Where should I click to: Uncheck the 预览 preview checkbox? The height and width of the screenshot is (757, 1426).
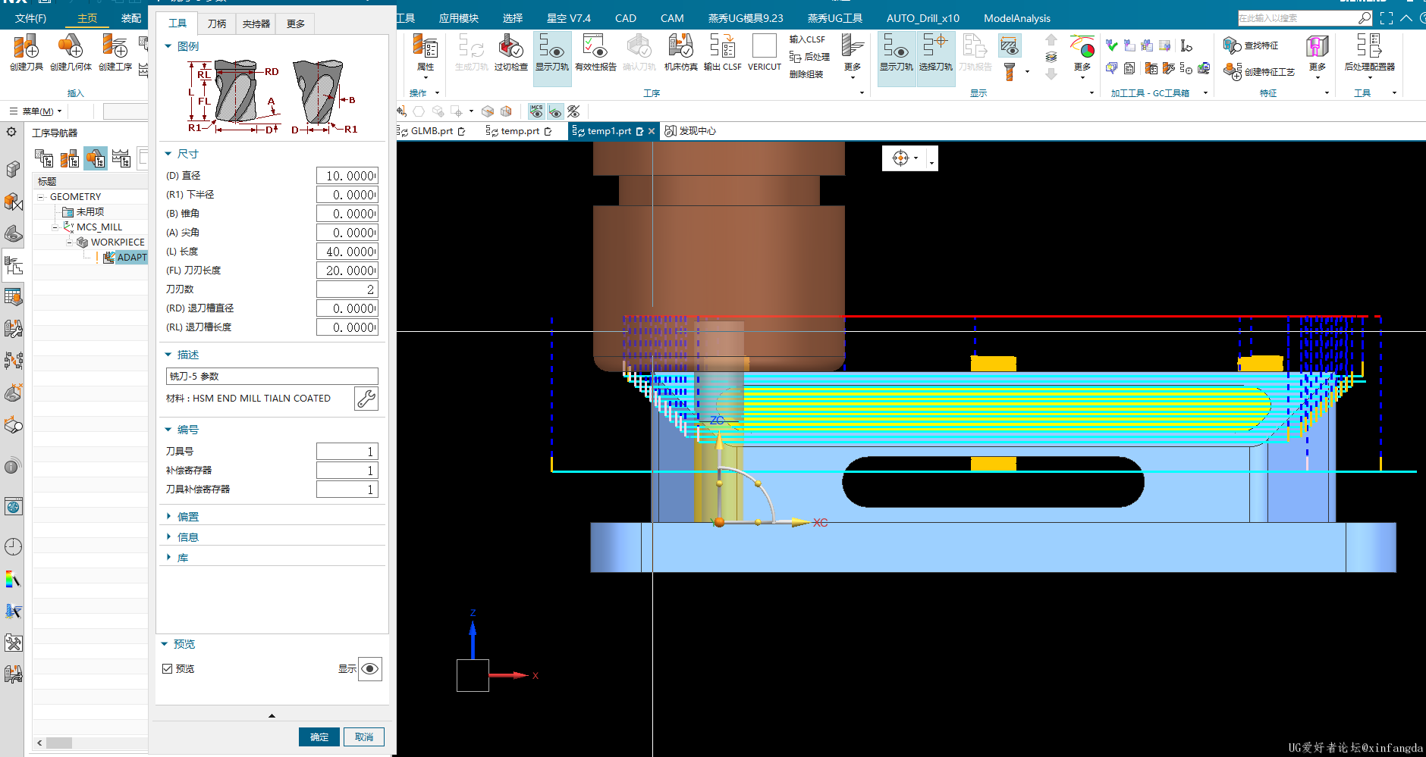[168, 668]
